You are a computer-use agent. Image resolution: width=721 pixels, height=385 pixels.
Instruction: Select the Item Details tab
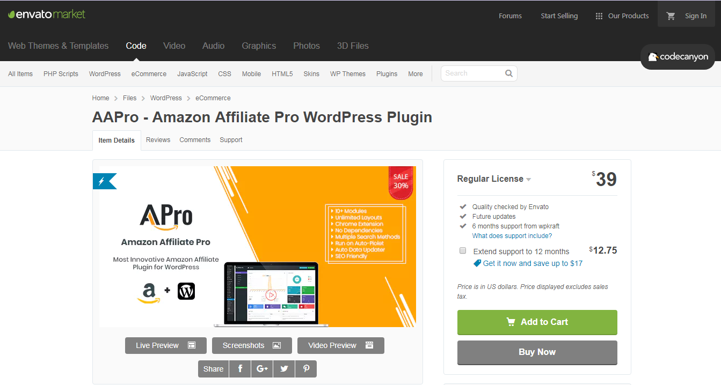pos(116,140)
